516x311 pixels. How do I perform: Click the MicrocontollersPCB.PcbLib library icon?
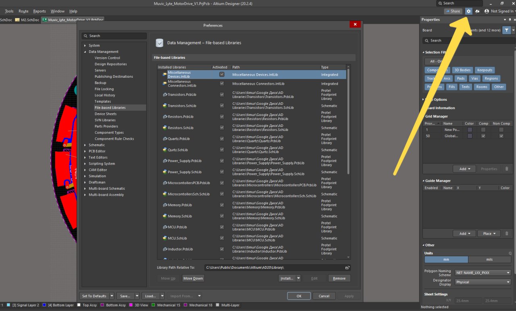tap(164, 183)
